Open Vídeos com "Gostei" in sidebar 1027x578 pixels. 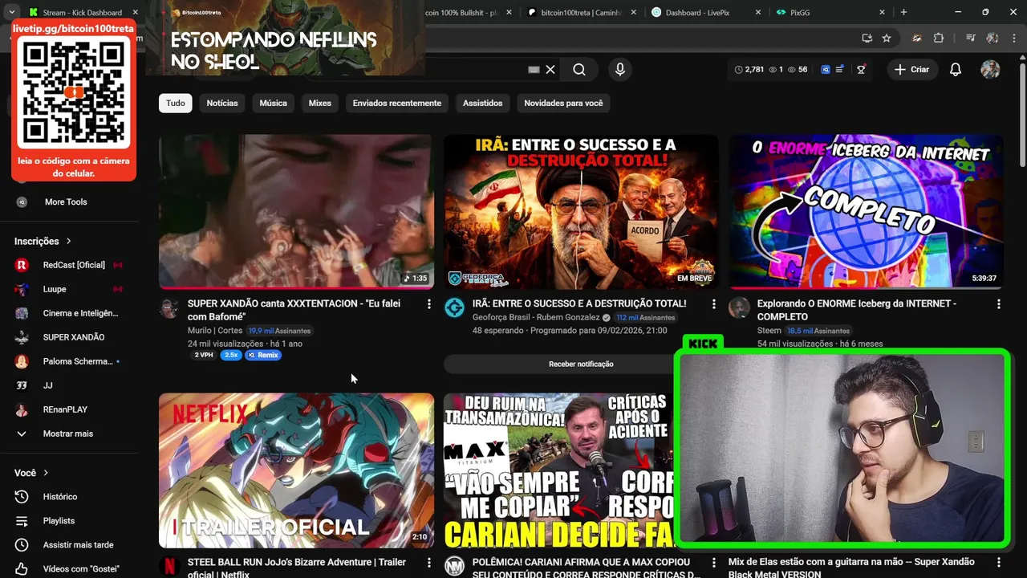(x=81, y=569)
